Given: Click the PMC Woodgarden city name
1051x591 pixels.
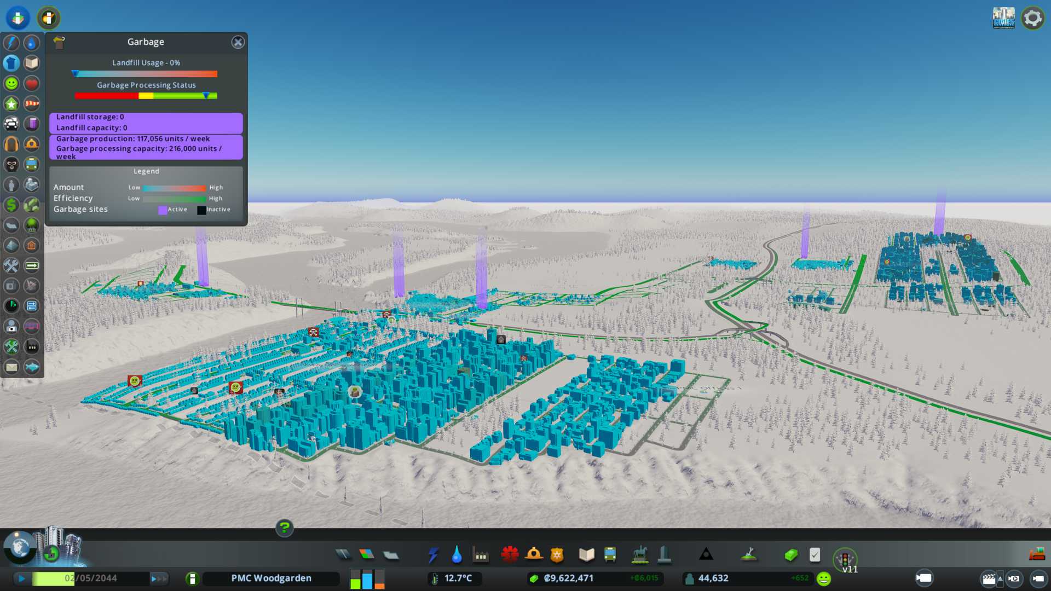Looking at the screenshot, I should (x=271, y=578).
